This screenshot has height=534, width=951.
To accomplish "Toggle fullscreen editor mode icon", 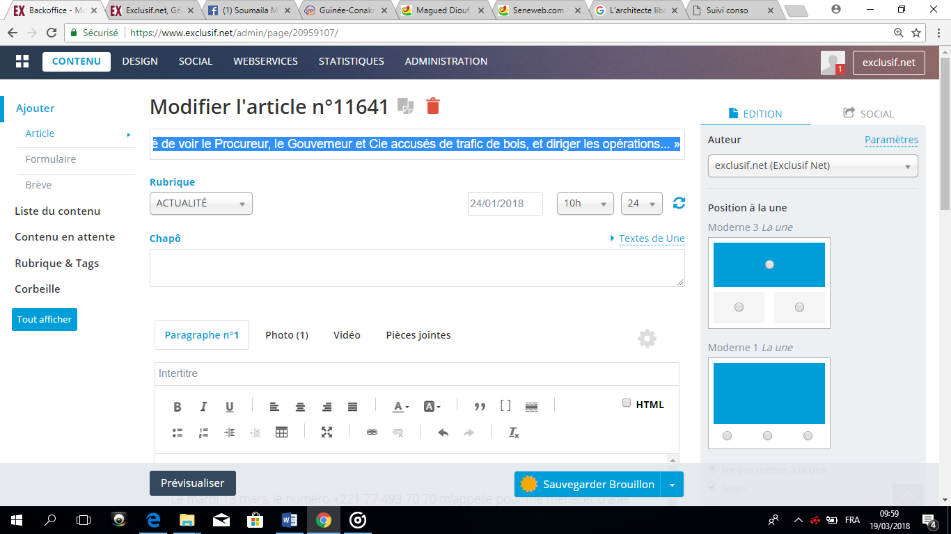I will (x=327, y=432).
